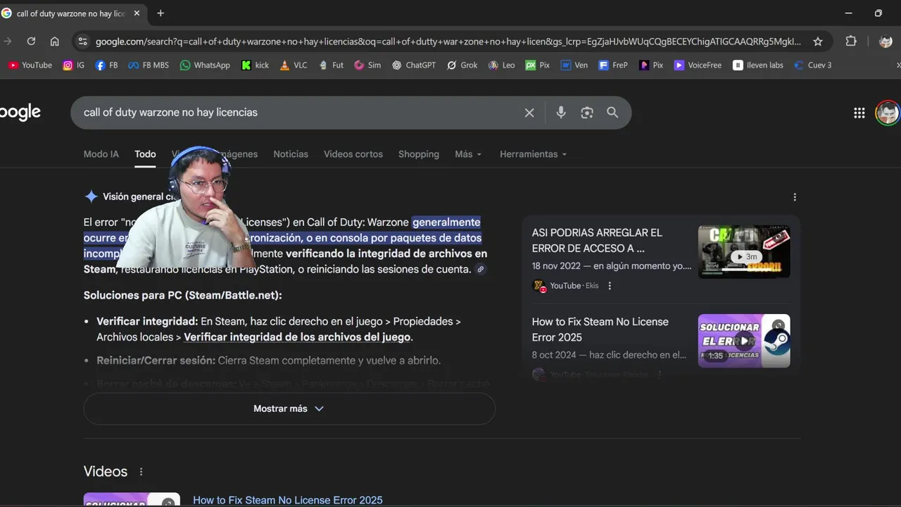Click the Reiniciar/Cerrar sesión bullet text

[x=268, y=361]
